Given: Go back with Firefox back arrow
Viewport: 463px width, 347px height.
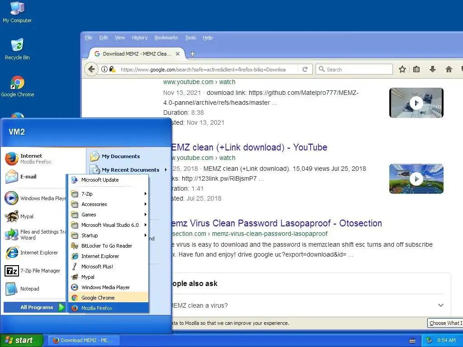Looking at the screenshot, I should tap(91, 69).
